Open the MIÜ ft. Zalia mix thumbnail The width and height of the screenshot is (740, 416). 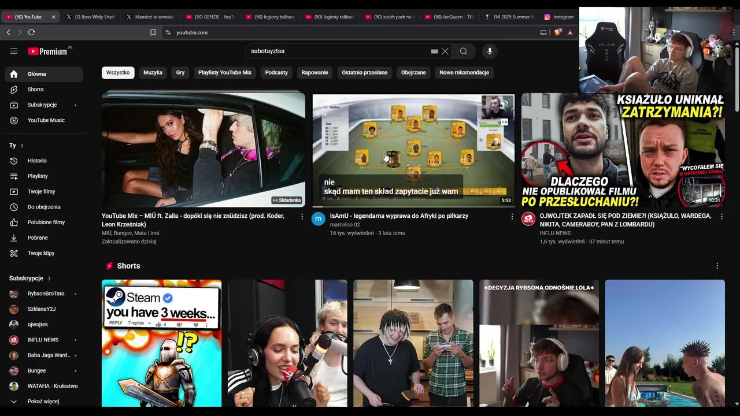(203, 150)
